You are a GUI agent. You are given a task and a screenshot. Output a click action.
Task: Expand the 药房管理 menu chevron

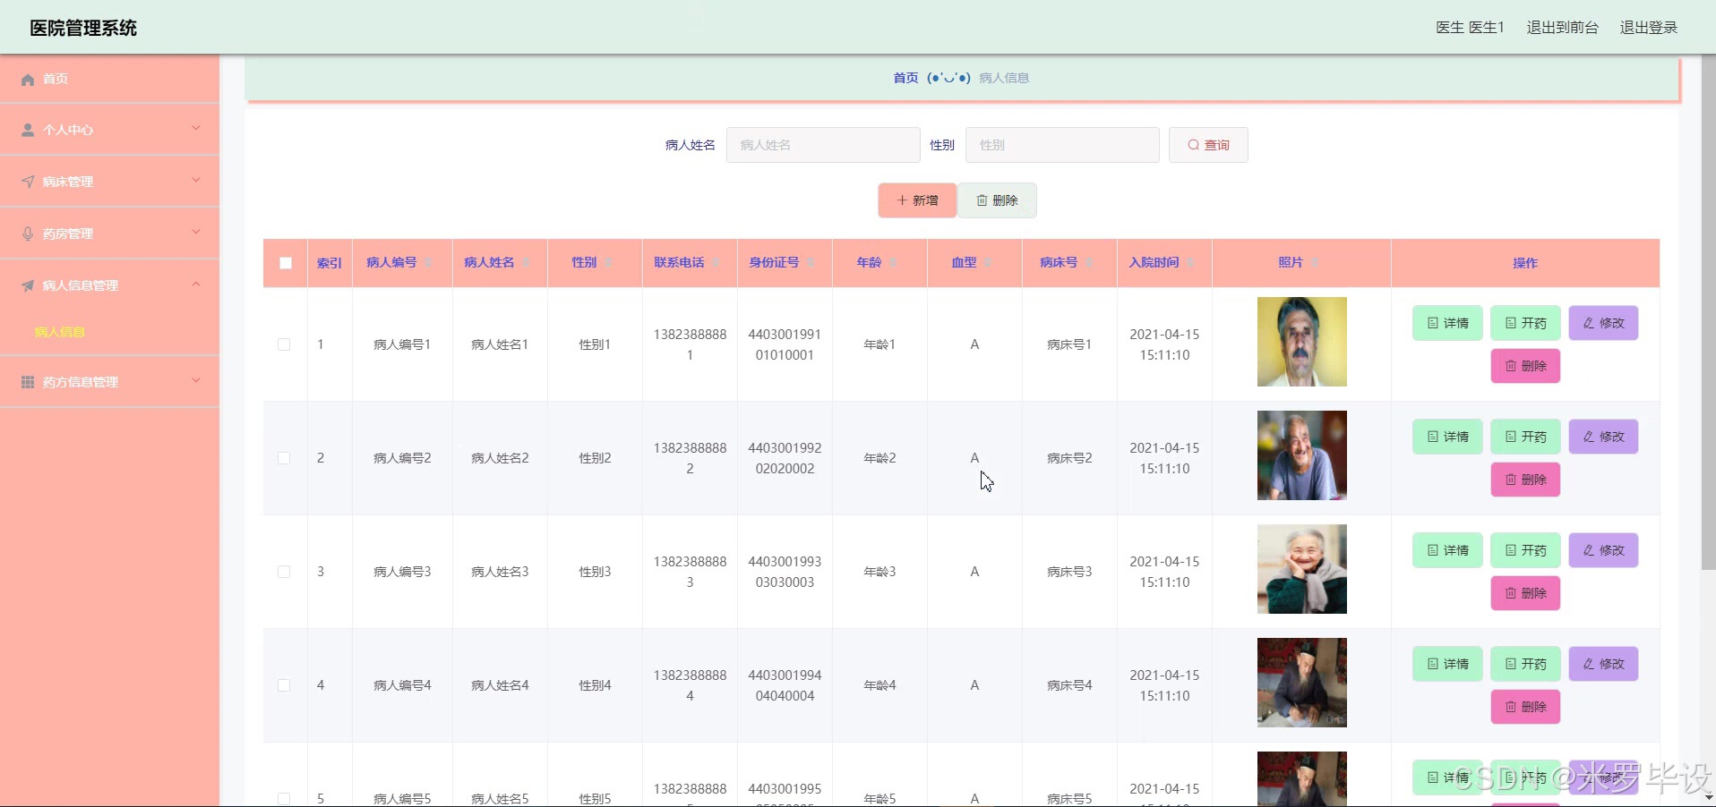pyautogui.click(x=196, y=233)
